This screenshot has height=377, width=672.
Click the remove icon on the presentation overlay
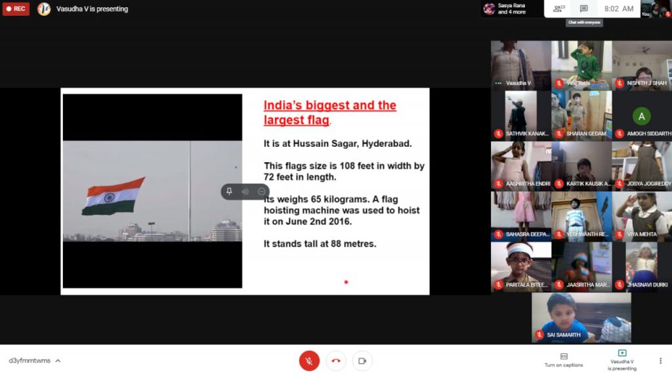(x=261, y=191)
